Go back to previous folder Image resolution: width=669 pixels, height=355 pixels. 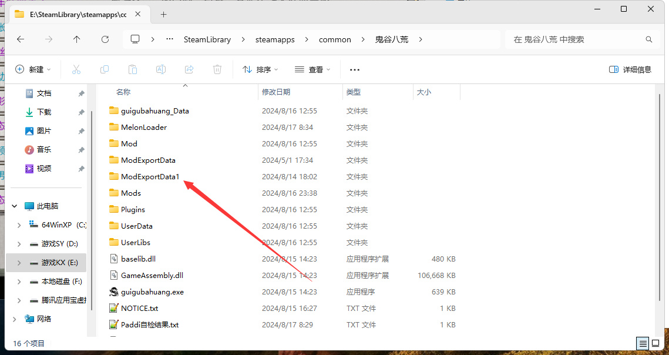(21, 39)
